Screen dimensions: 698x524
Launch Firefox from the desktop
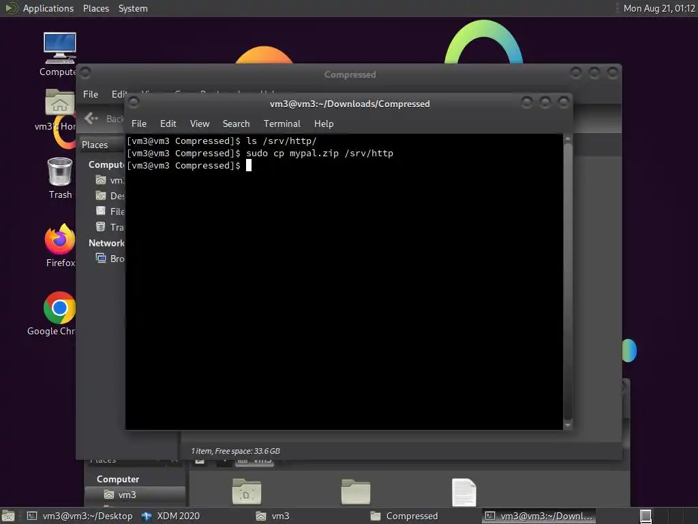tap(60, 245)
